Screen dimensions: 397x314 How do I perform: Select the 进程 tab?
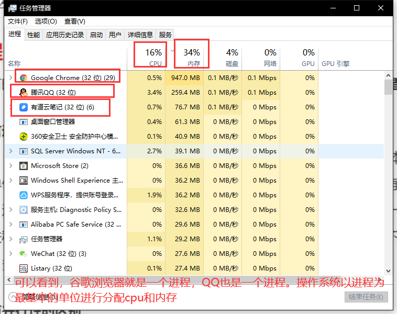point(15,34)
